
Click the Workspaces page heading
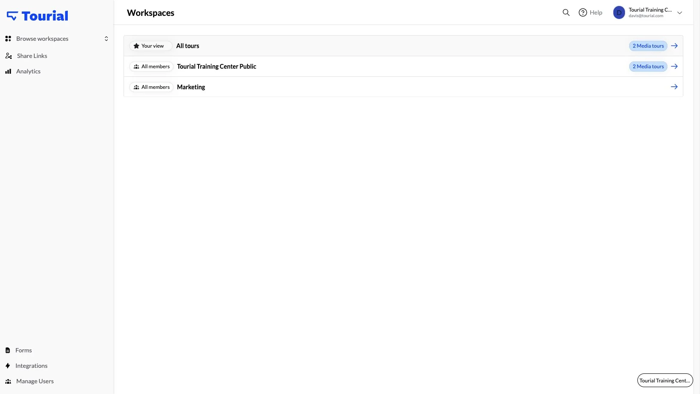151,13
